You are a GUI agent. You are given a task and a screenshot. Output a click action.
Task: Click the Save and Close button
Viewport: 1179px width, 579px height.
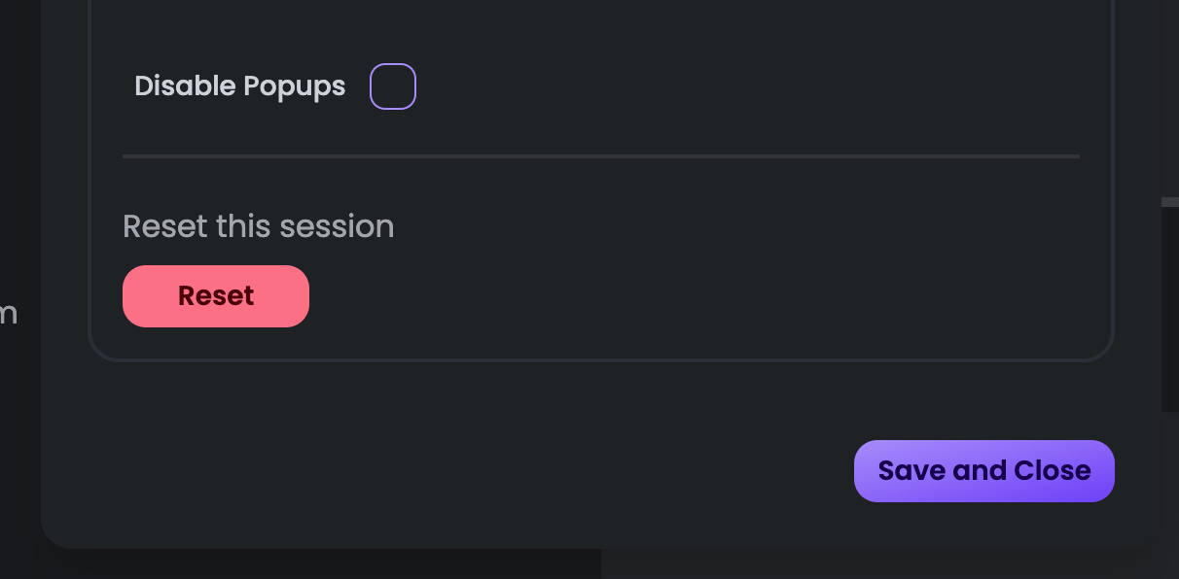(x=984, y=471)
